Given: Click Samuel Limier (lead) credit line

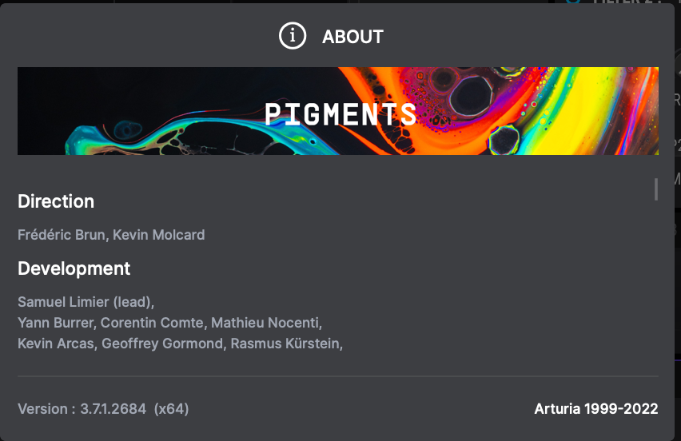Looking at the screenshot, I should click(86, 302).
